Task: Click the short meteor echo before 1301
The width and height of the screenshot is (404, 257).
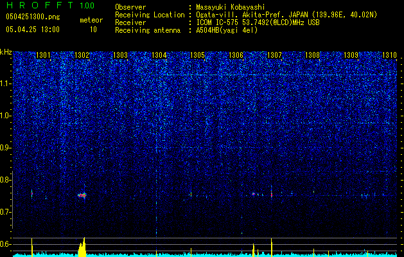Action: pos(32,193)
